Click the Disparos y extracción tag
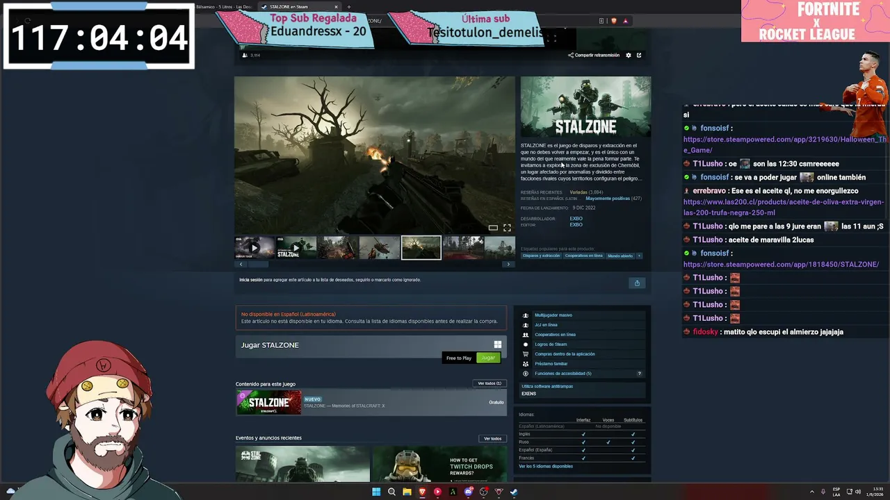The height and width of the screenshot is (500, 890). (541, 256)
